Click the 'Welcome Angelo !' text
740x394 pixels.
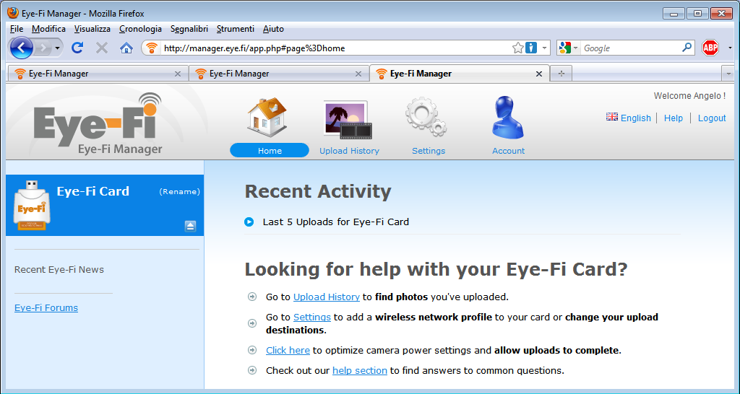click(x=689, y=96)
